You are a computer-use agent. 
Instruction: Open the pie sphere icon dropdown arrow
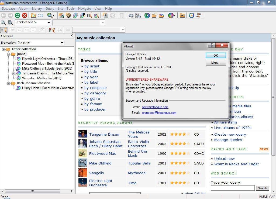click(175, 15)
